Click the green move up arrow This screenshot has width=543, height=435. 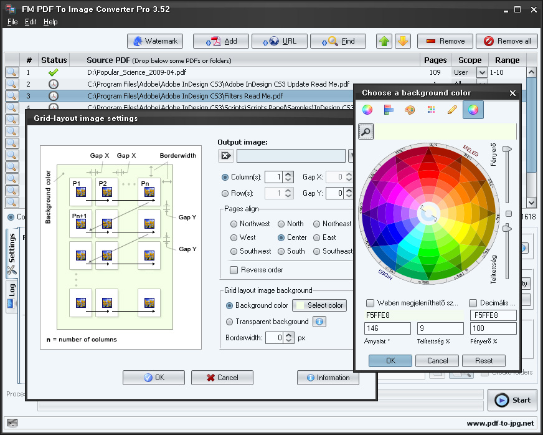coord(384,41)
